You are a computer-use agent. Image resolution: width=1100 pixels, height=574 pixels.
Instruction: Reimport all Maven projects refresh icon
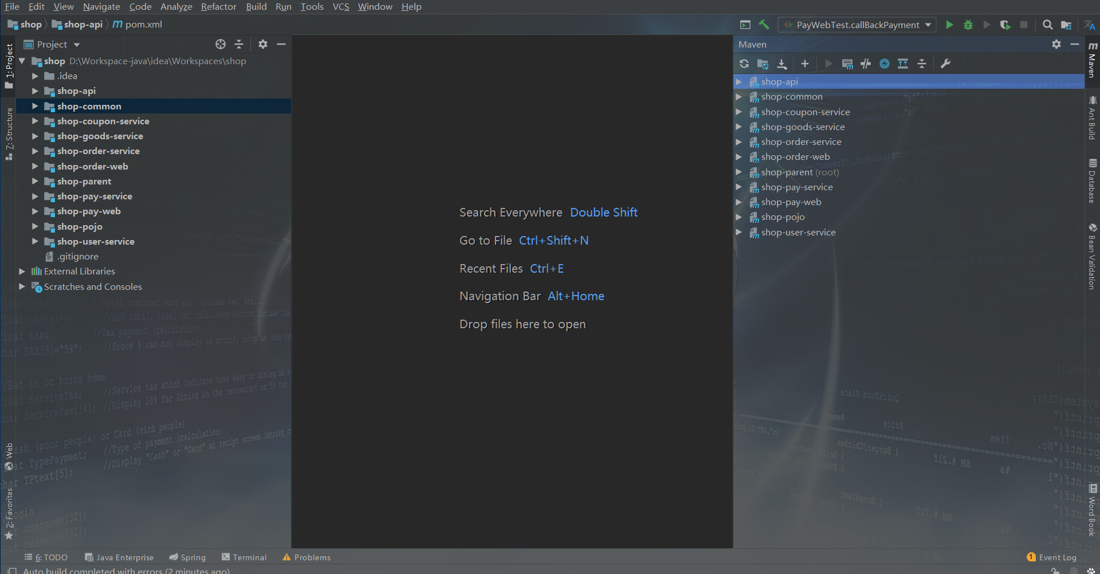click(x=744, y=64)
